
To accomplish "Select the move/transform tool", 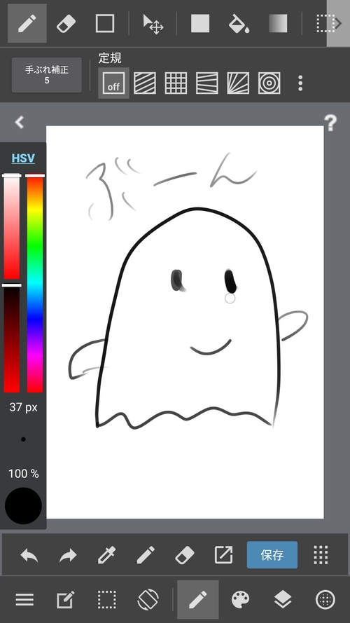I will pos(153,23).
